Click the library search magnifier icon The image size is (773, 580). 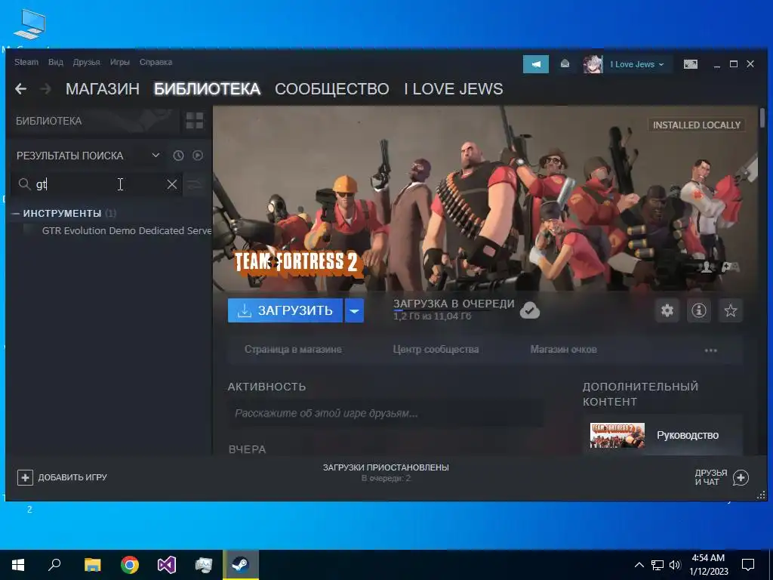(24, 184)
